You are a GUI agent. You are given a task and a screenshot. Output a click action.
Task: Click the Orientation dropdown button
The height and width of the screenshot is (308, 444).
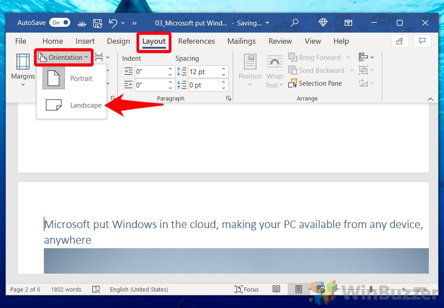coord(64,57)
